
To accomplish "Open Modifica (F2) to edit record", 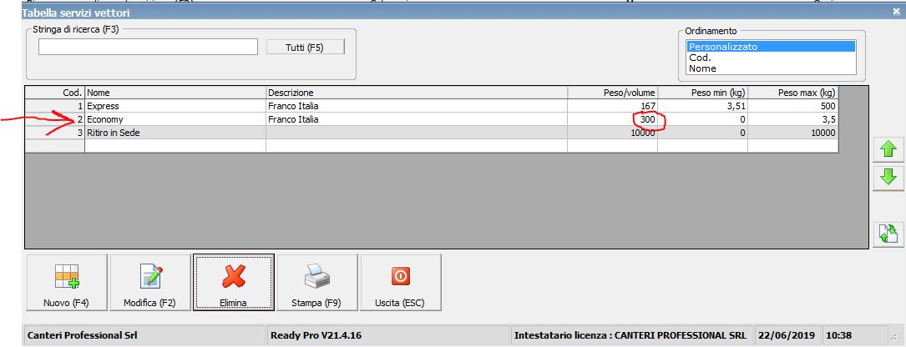I will coord(149,282).
